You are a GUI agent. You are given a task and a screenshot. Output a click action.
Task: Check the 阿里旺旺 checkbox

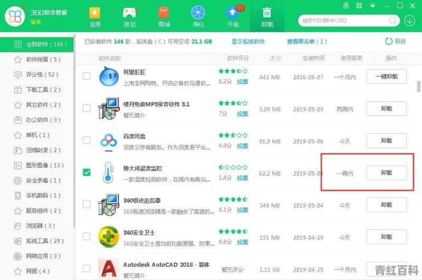[x=87, y=76]
